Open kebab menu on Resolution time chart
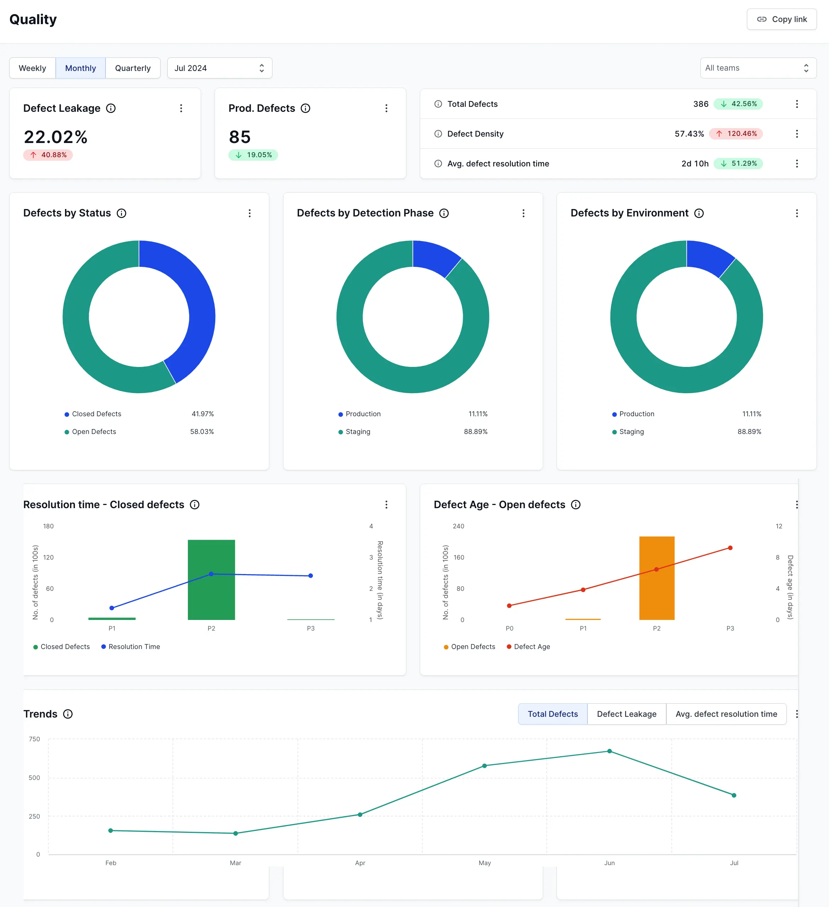The image size is (829, 907). click(x=386, y=505)
